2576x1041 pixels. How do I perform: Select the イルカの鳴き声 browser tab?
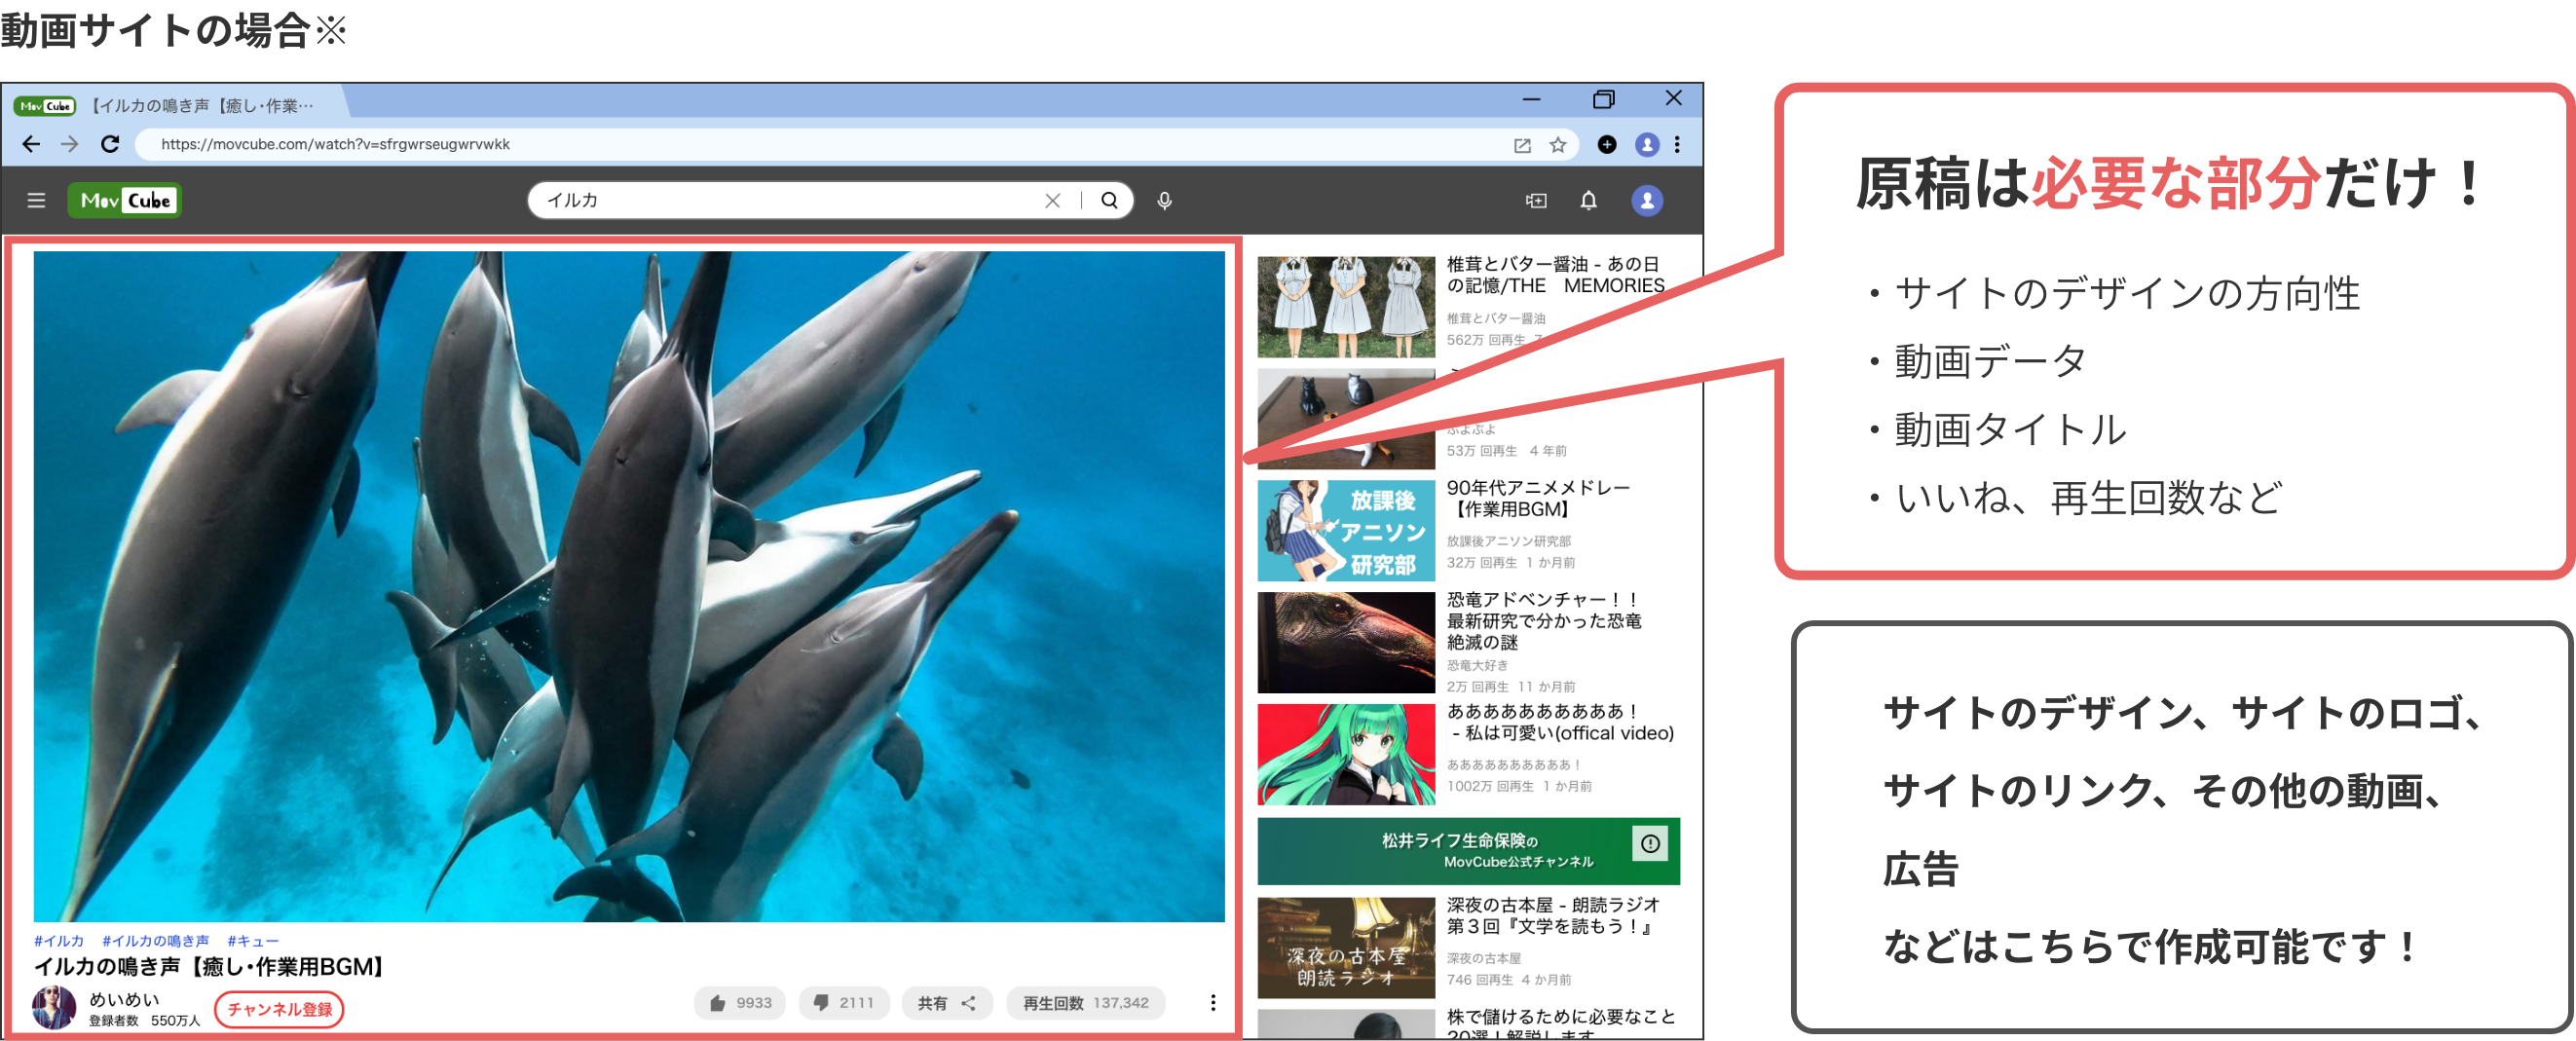pos(175,105)
